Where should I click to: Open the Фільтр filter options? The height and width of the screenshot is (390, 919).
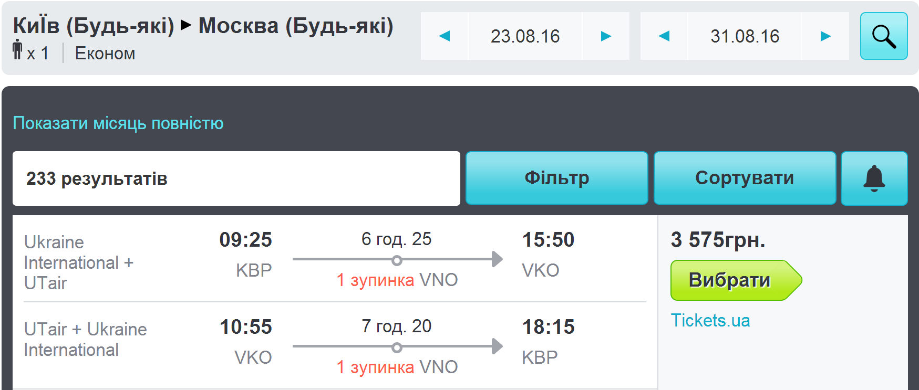tap(556, 178)
